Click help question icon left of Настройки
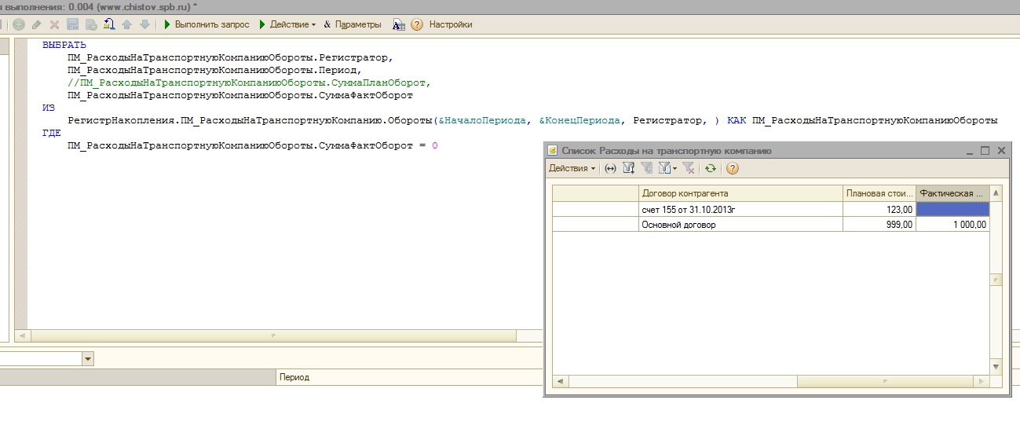1020x429 pixels. 417,24
